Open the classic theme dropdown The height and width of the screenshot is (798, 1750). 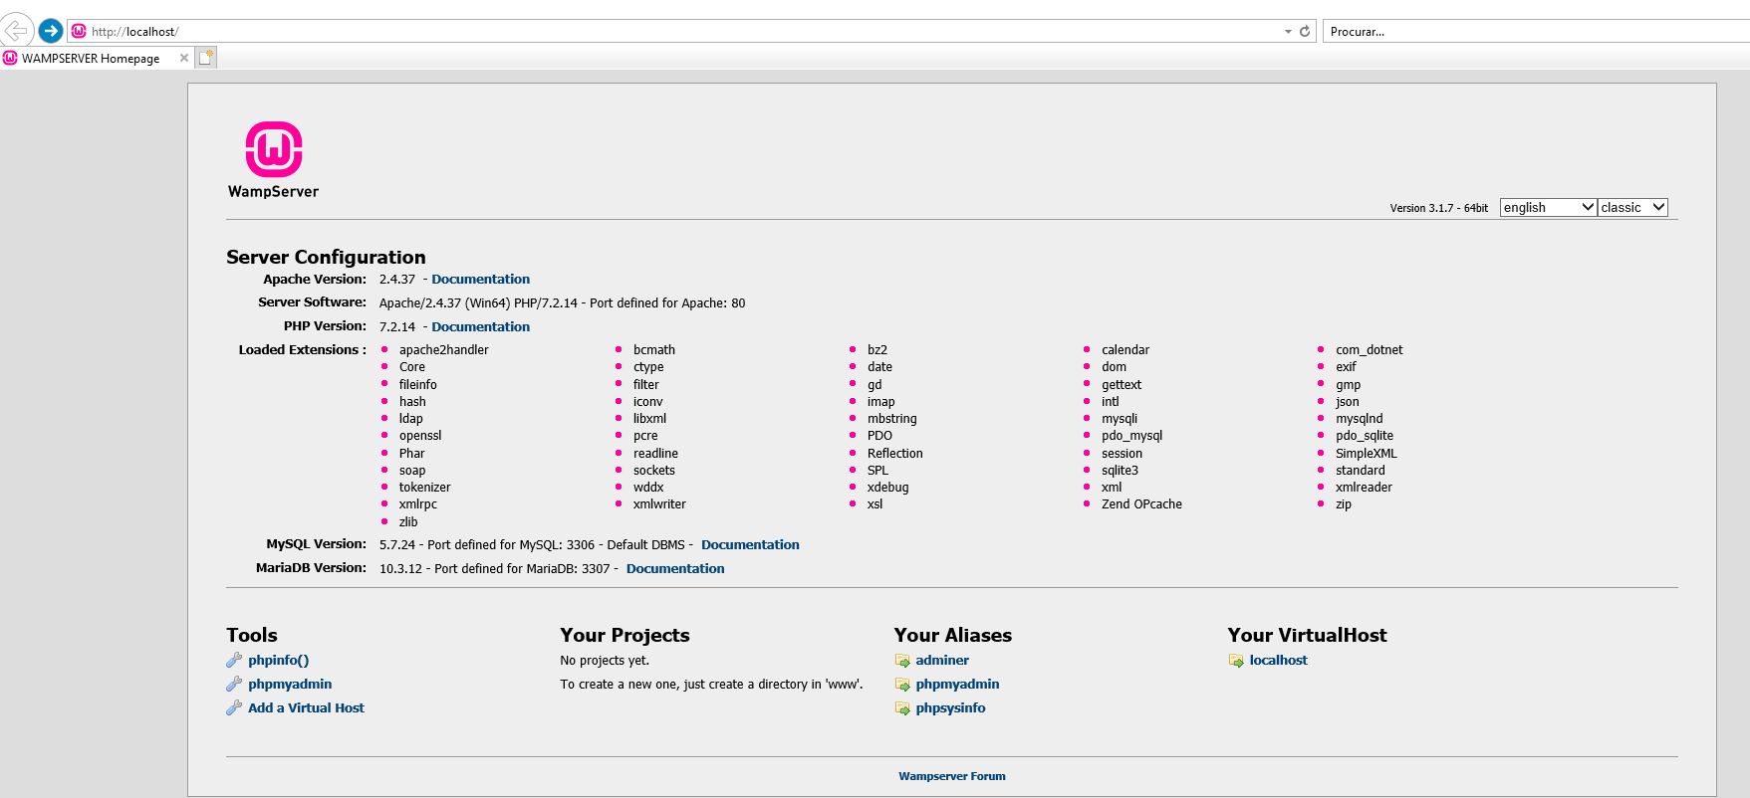coord(1632,207)
